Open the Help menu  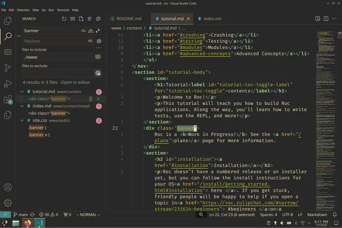75,10
